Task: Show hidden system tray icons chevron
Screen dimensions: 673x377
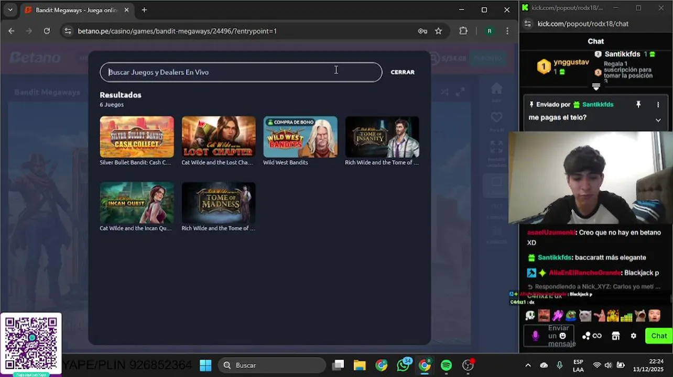Action: point(528,365)
